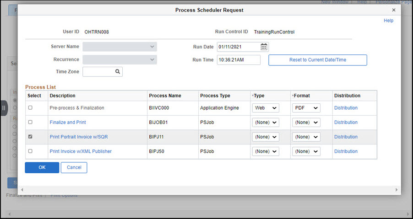Open Distribution link for Finalize and Print
Image resolution: width=413 pixels, height=219 pixels.
(346, 123)
